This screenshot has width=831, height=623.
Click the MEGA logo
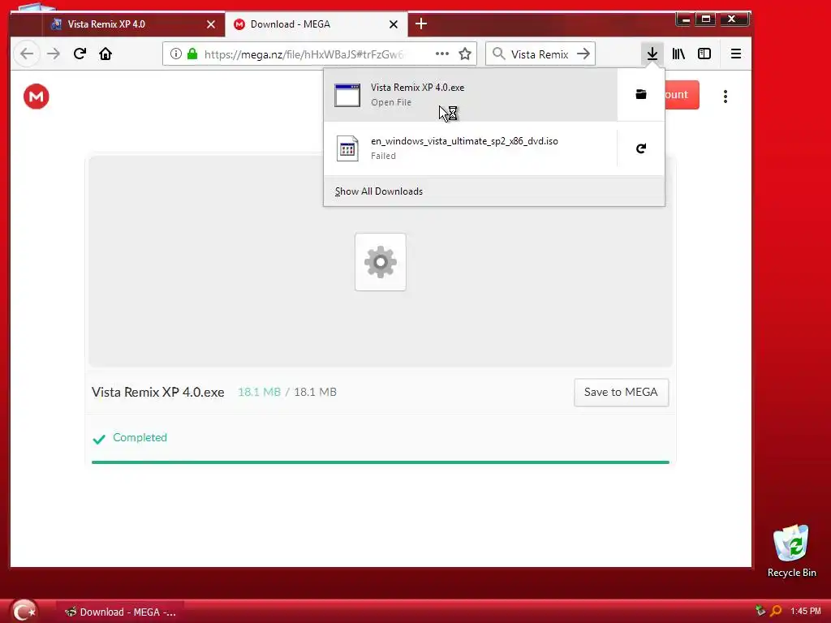(36, 97)
